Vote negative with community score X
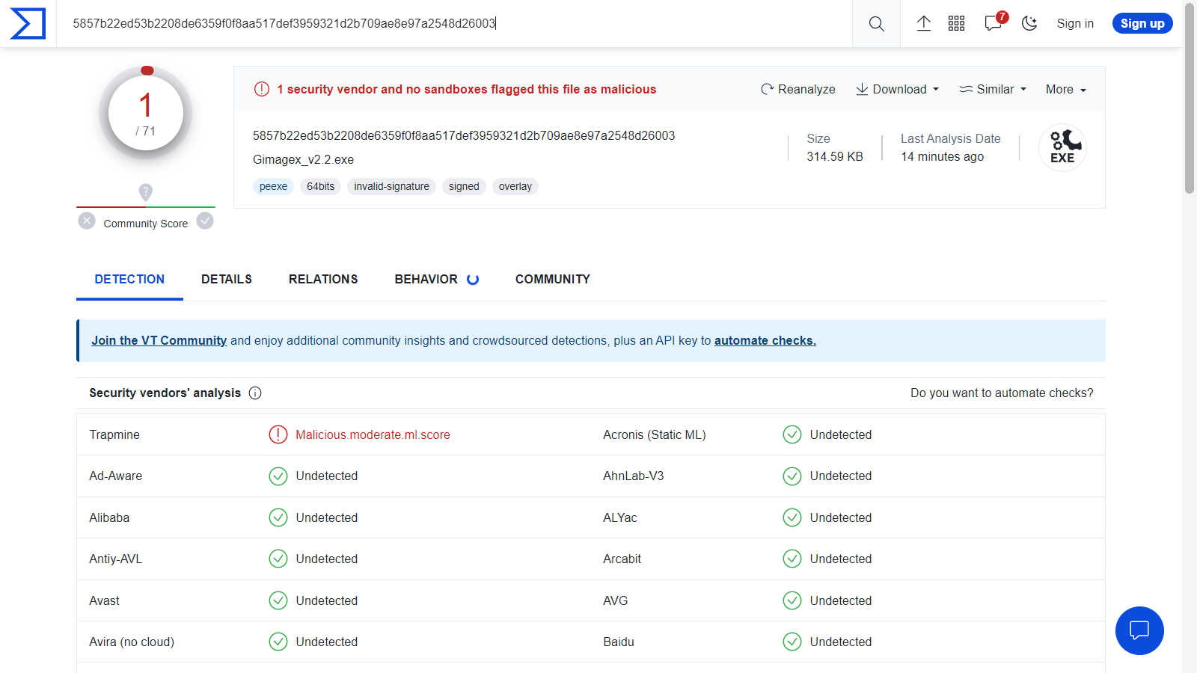1197x673 pixels. [87, 221]
